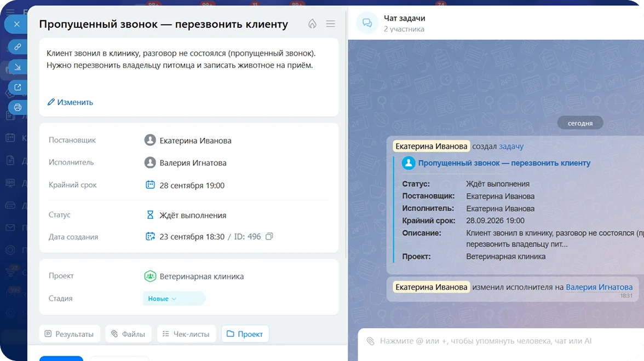Click the paperclip attach icon in chat
This screenshot has width=644, height=361.
coord(370,341)
